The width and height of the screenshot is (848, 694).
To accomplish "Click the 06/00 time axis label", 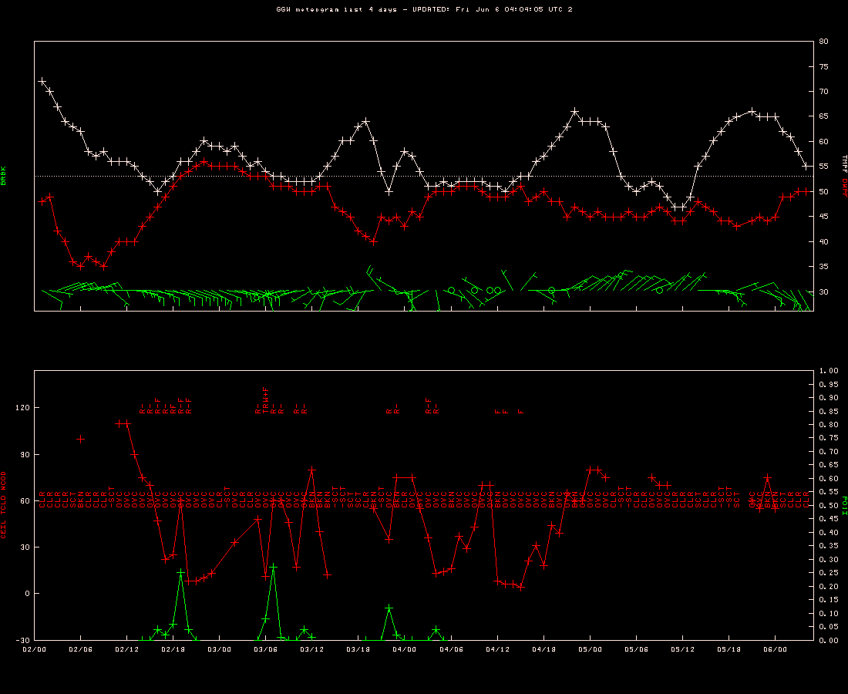I will (x=776, y=650).
